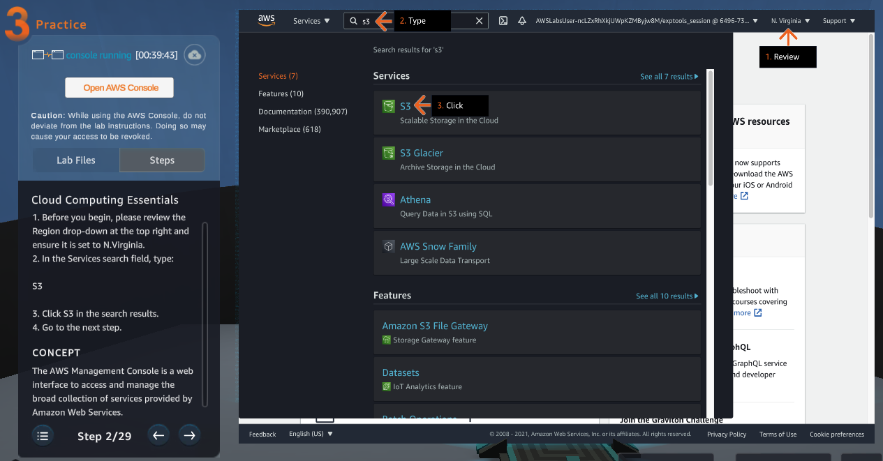883x461 pixels.
Task: Open the CloudShell terminal icon
Action: (x=503, y=21)
